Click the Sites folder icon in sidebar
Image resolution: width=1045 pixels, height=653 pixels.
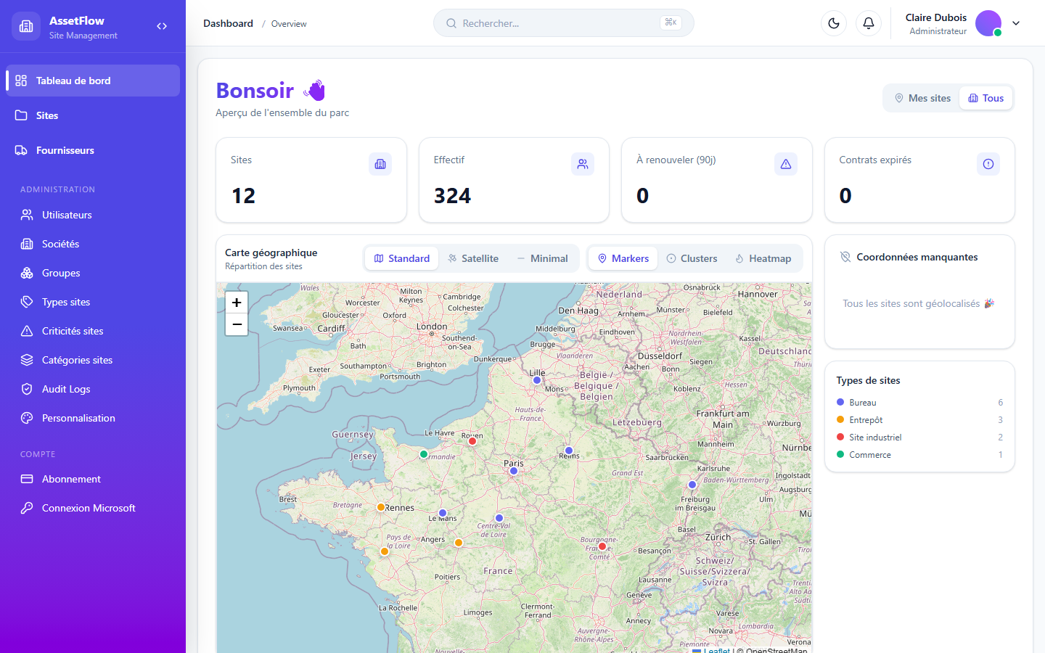(x=21, y=115)
